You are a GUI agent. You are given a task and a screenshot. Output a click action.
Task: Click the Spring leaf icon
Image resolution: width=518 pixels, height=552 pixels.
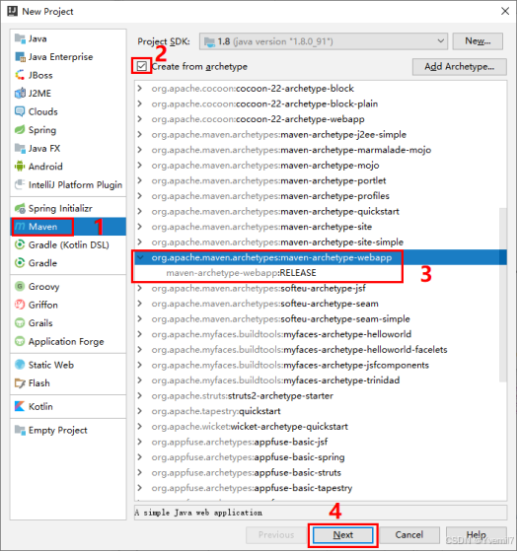[x=20, y=130]
